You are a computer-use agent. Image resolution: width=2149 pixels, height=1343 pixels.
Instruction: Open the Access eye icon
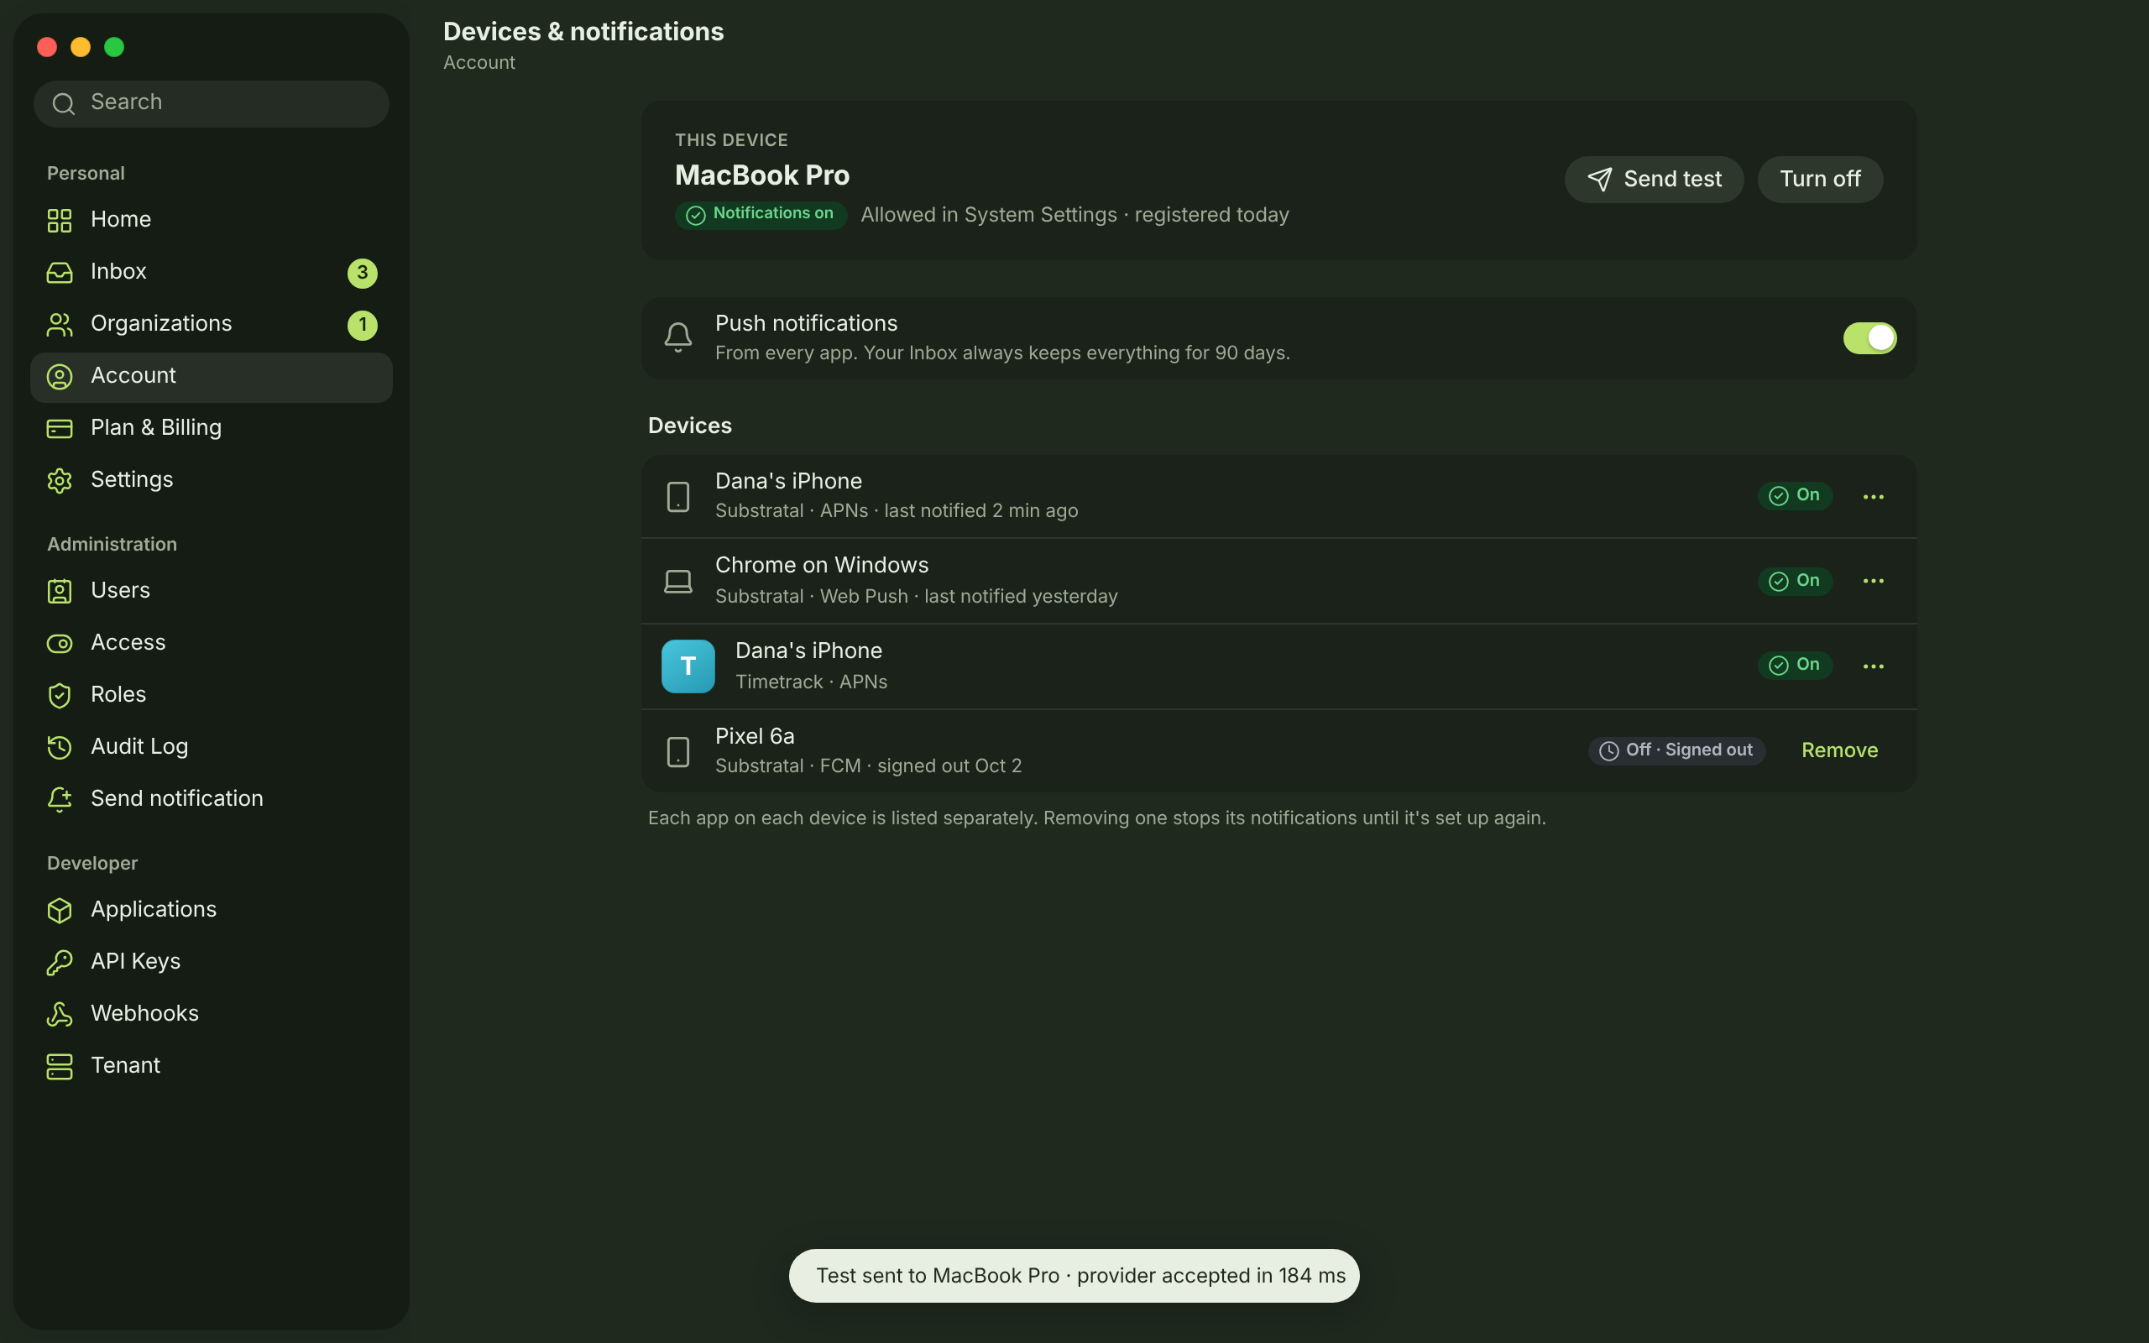60,643
